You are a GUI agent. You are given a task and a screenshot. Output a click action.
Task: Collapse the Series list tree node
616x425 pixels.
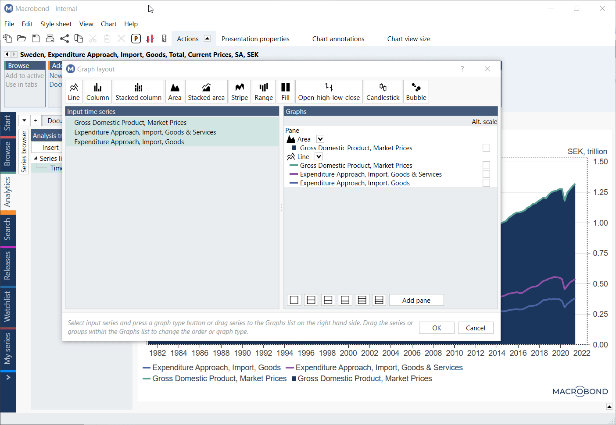coord(36,158)
